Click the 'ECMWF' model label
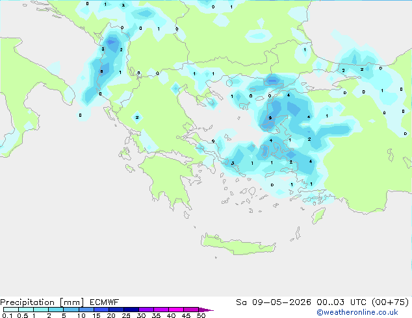412x318 pixels. pos(105,302)
